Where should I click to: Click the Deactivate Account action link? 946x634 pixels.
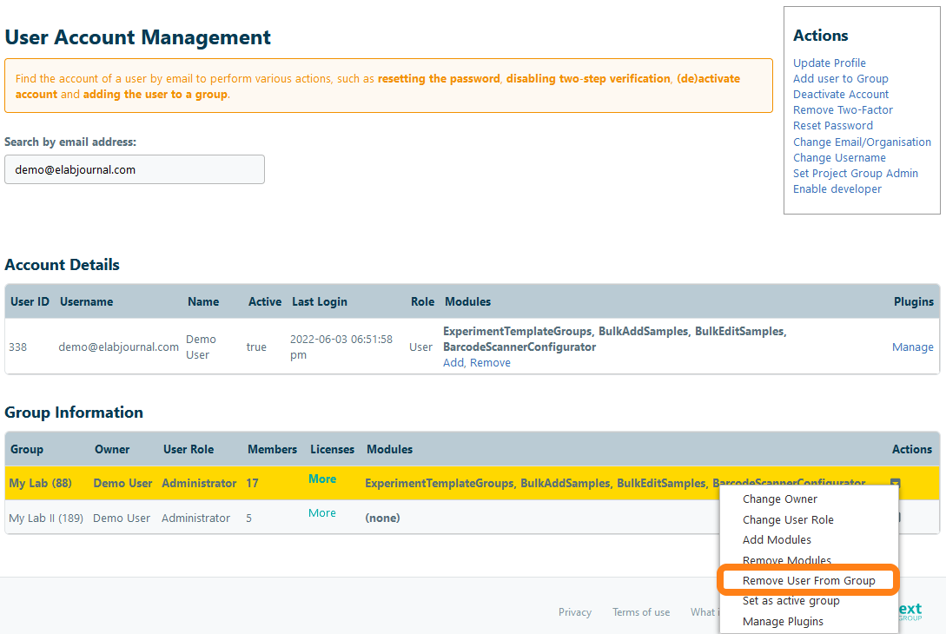[840, 94]
